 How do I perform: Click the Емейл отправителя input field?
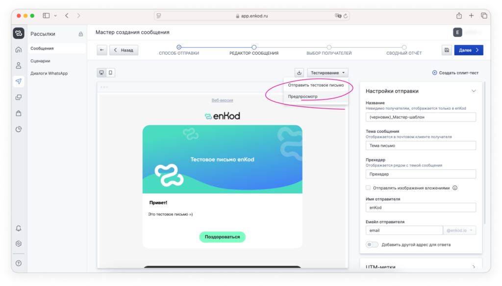coord(404,230)
